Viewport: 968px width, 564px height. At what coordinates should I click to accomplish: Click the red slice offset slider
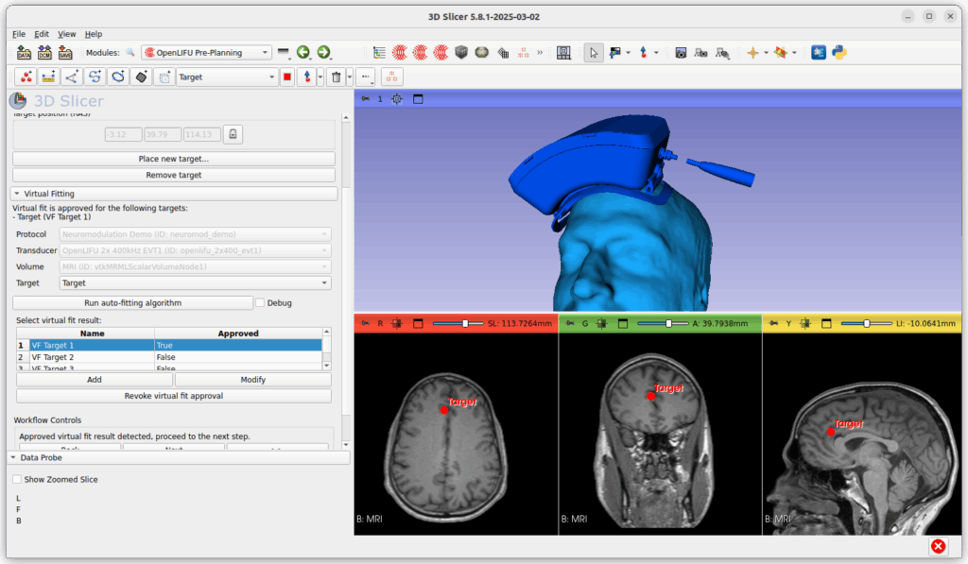pos(458,323)
